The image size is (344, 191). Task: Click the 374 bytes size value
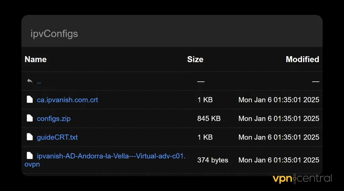(213, 160)
